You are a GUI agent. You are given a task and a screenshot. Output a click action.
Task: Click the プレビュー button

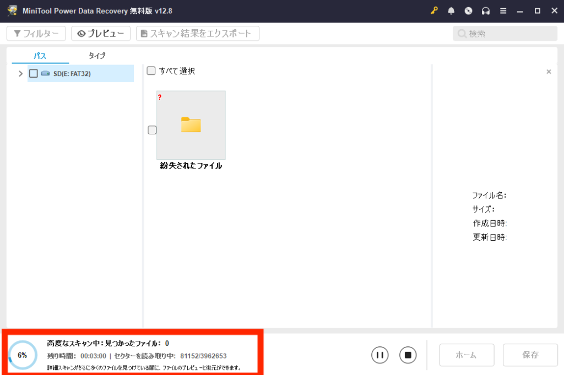tap(101, 34)
